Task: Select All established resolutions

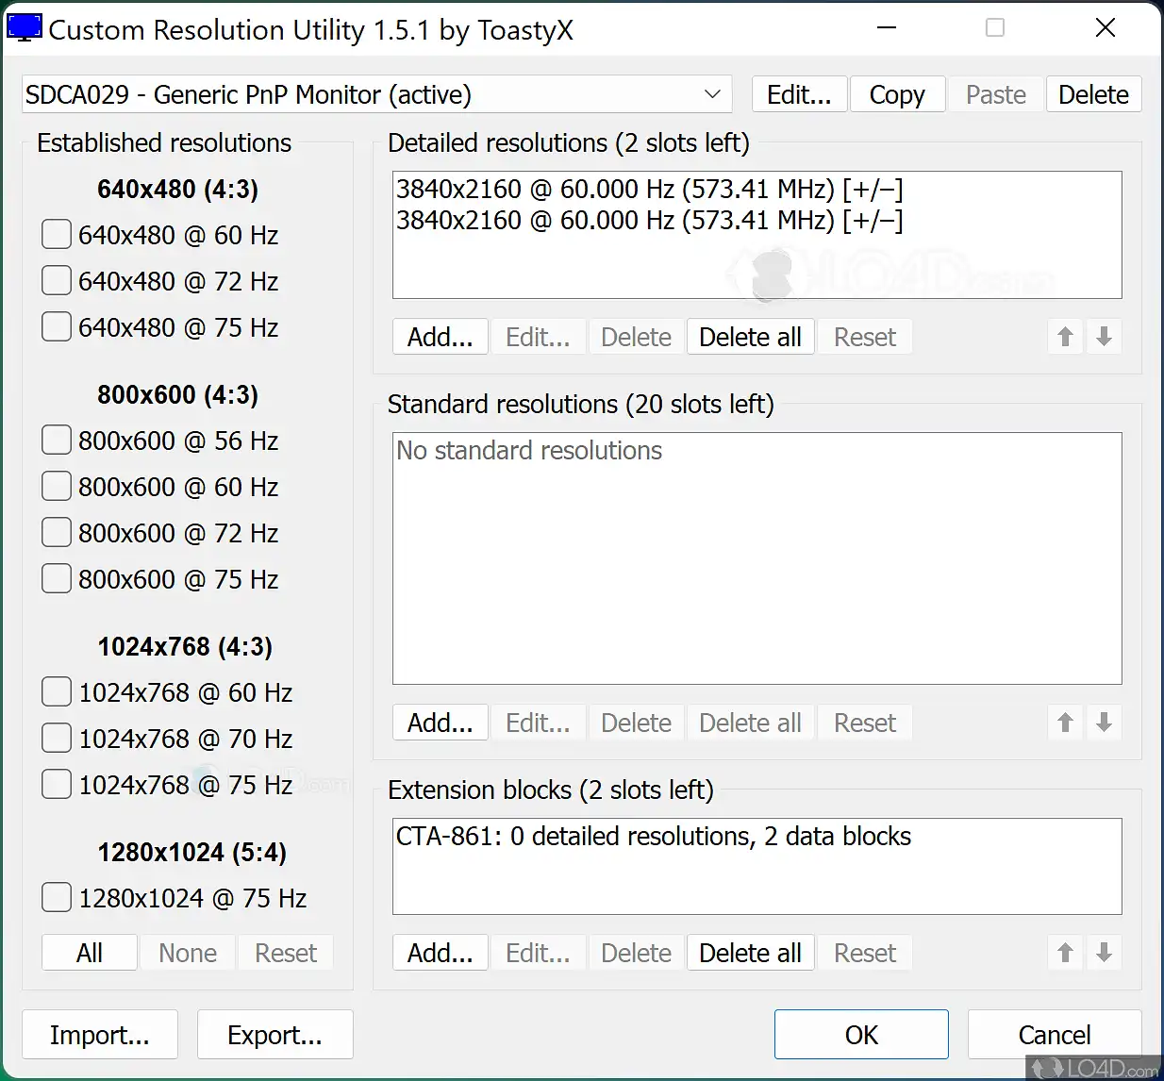Action: point(90,953)
